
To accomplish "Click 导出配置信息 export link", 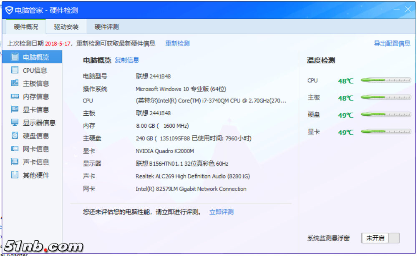I will coord(392,43).
